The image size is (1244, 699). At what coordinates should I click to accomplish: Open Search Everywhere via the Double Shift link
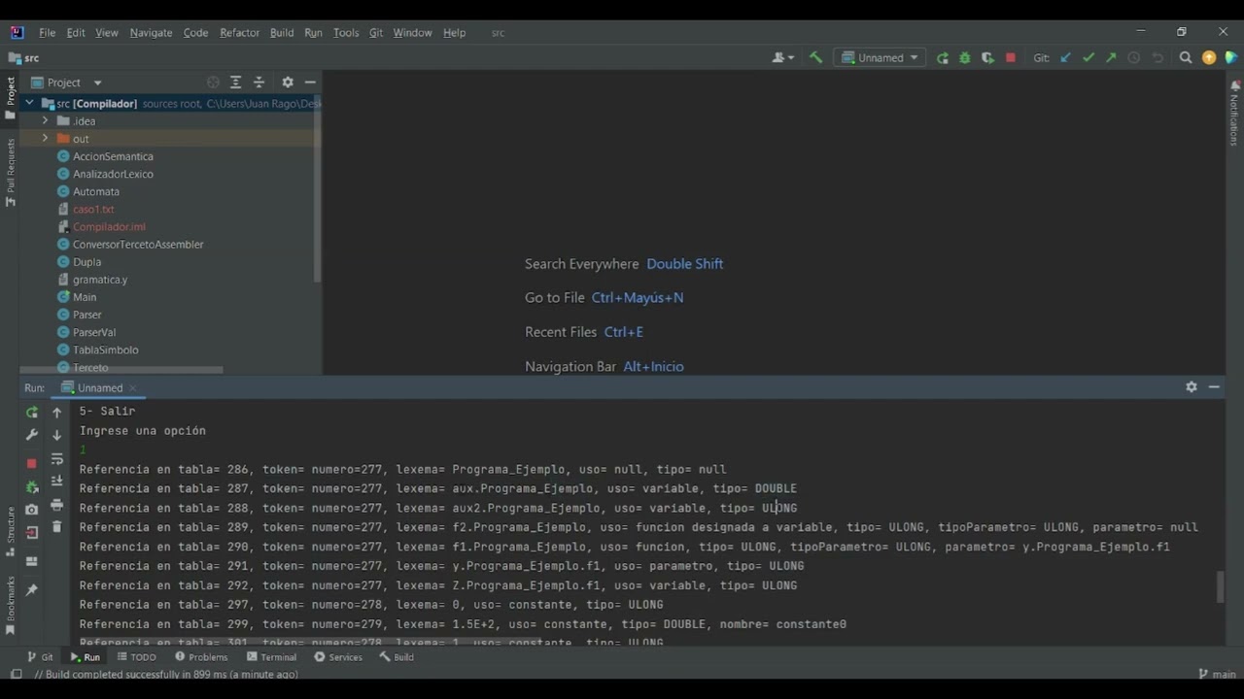(x=684, y=263)
